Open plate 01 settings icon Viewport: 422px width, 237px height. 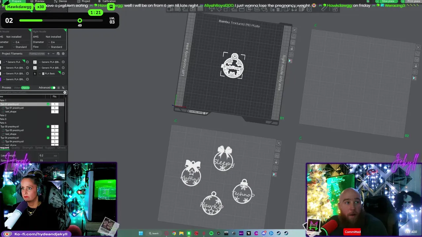tap(291, 55)
